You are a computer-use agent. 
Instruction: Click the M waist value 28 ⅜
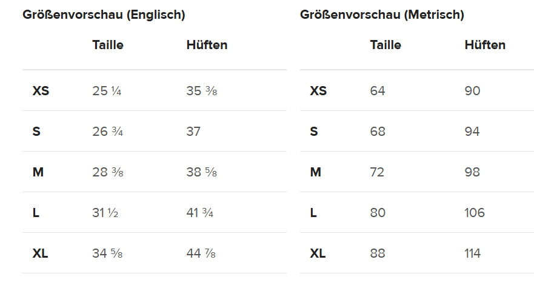click(107, 172)
